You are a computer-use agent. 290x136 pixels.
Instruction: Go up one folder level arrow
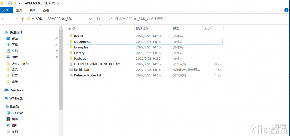[x=23, y=19]
